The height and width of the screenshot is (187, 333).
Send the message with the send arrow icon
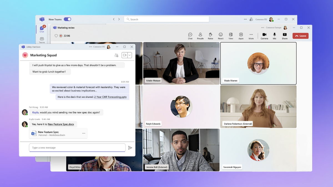click(x=131, y=148)
